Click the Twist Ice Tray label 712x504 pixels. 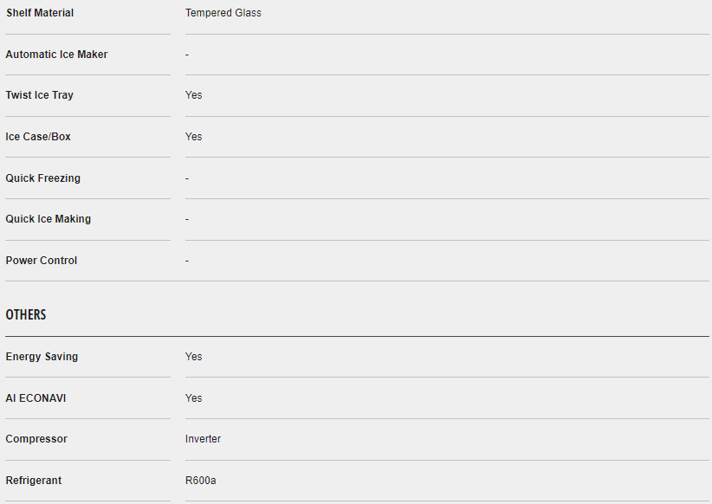click(x=40, y=95)
